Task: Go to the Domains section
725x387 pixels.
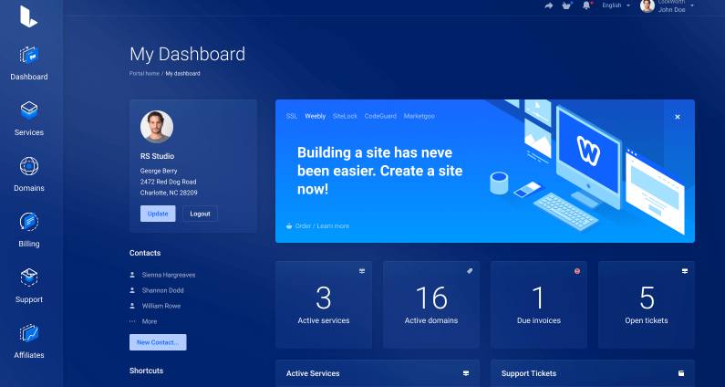Action: pos(29,173)
